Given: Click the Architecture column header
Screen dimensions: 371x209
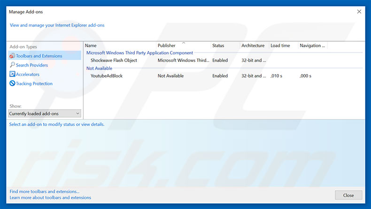Looking at the screenshot, I should [253, 45].
